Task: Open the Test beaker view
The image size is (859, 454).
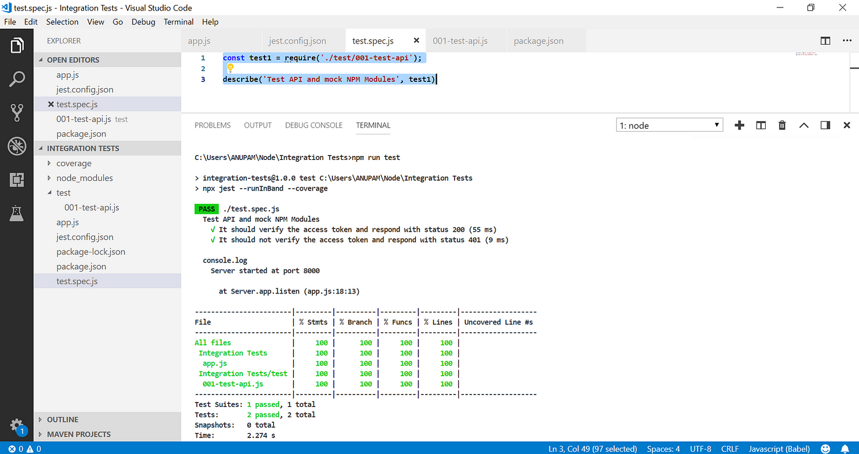Action: coord(17,213)
